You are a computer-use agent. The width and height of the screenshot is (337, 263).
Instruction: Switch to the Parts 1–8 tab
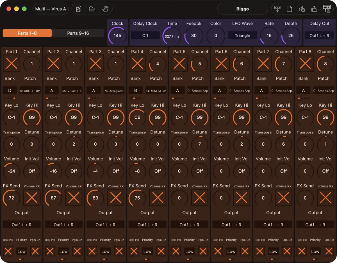coord(27,33)
